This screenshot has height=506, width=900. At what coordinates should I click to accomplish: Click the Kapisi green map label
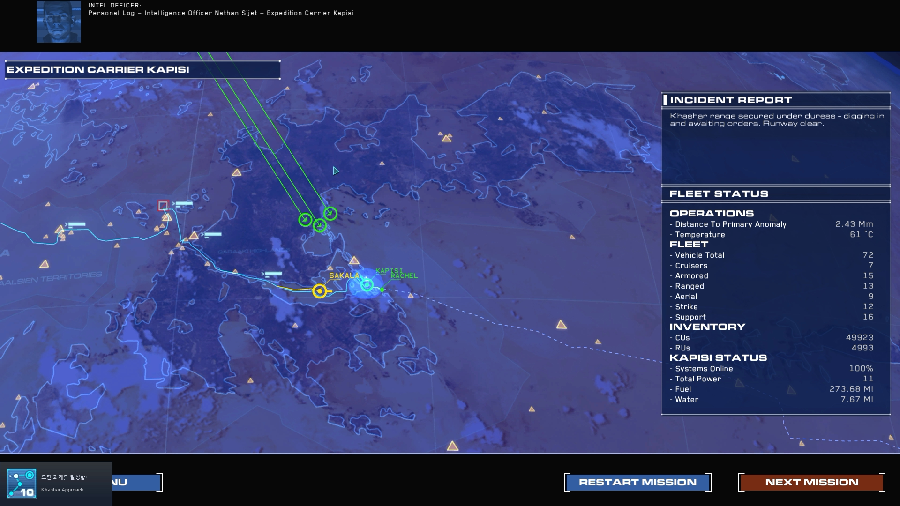point(389,270)
